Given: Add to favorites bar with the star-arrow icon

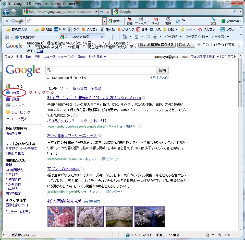Looking at the screenshot, I should click(37, 29).
